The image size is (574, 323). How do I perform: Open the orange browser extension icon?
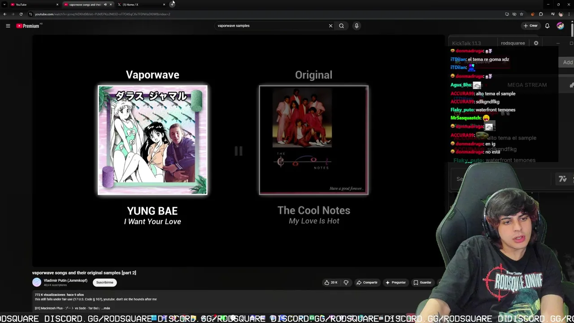pos(533,14)
